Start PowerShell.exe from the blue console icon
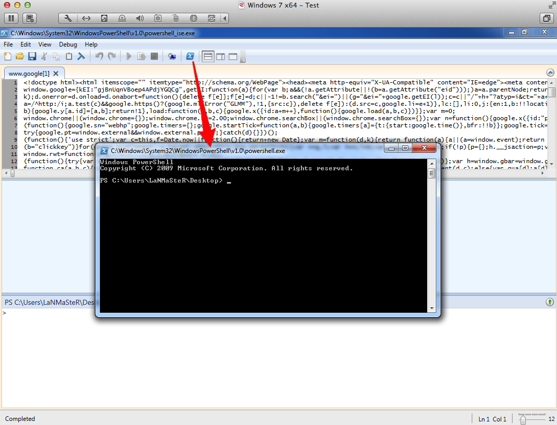The width and height of the screenshot is (557, 425). pyautogui.click(x=190, y=56)
